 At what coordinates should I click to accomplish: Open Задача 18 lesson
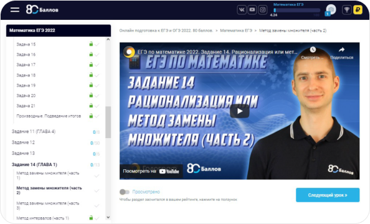[x=26, y=75]
